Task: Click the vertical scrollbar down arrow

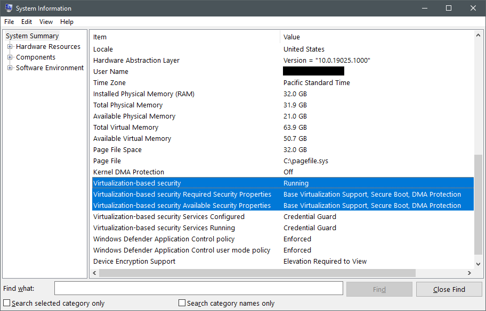Action: (479, 264)
